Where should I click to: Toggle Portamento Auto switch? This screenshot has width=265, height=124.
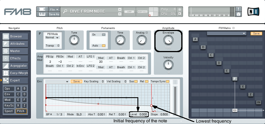(104, 46)
